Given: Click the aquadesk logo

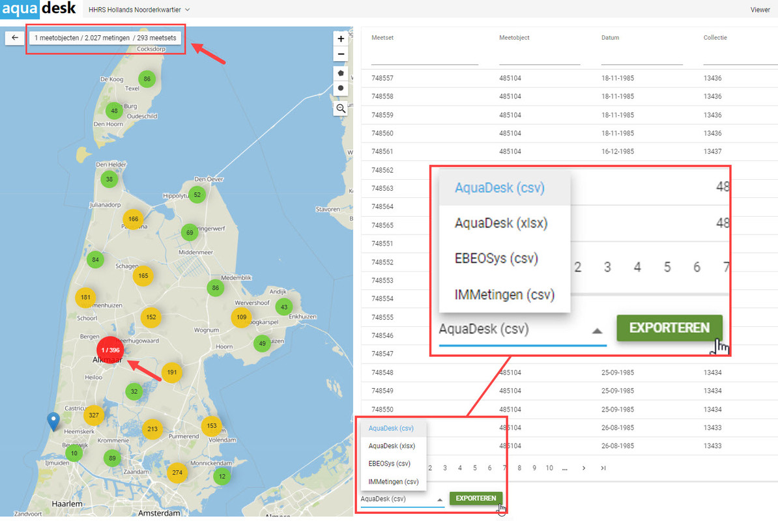Looking at the screenshot, I should (39, 9).
